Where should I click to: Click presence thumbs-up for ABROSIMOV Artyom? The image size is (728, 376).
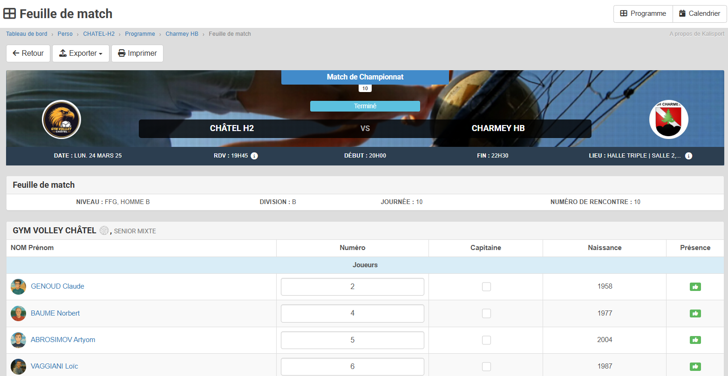pos(695,340)
